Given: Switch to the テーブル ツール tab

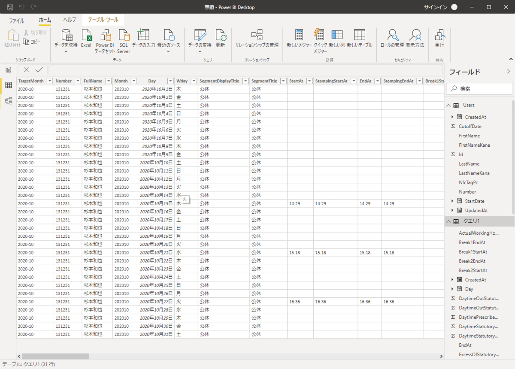Looking at the screenshot, I should (x=103, y=20).
